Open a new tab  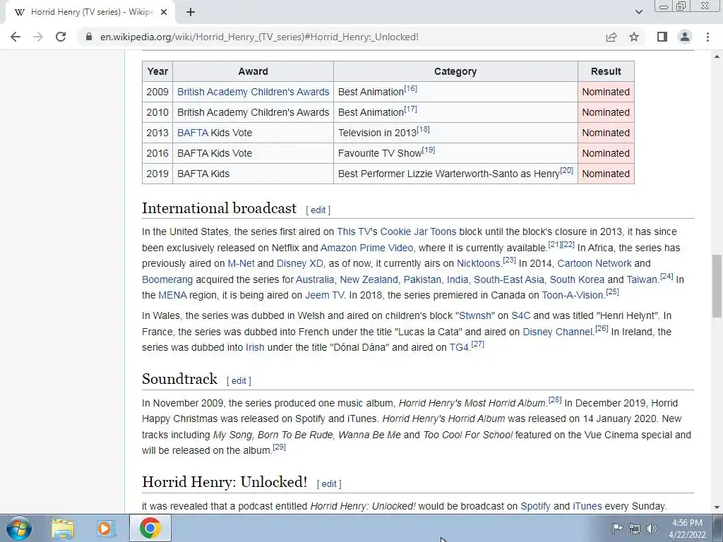[191, 12]
